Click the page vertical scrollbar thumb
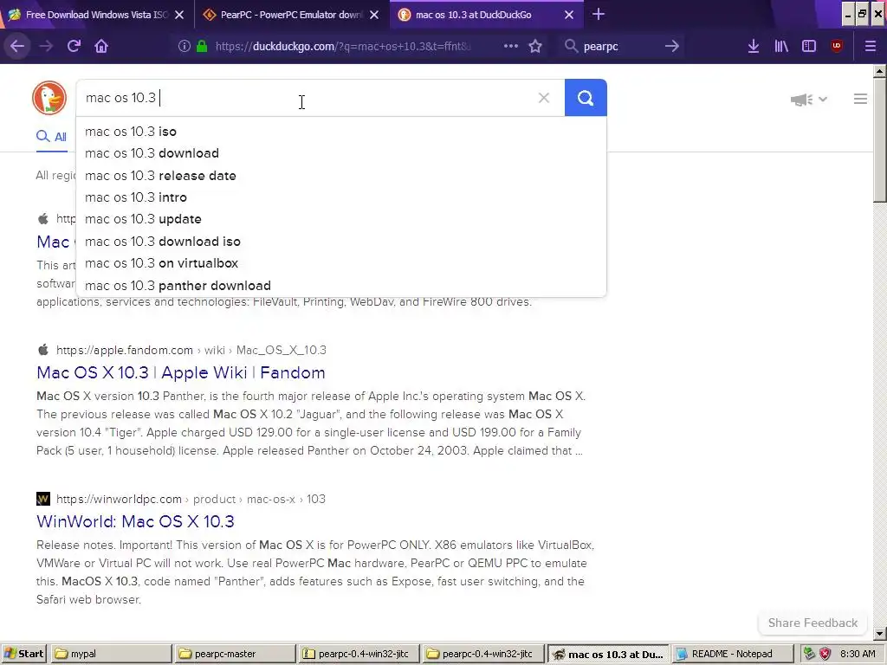The image size is (887, 665). [879, 139]
